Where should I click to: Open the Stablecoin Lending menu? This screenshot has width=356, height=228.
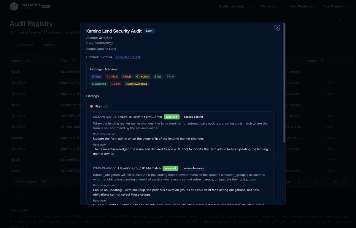(235, 7)
